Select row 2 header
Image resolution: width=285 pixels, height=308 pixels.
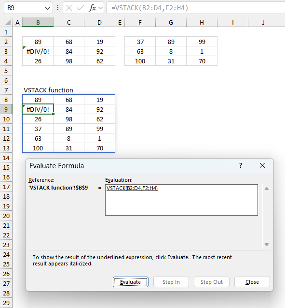click(x=6, y=42)
